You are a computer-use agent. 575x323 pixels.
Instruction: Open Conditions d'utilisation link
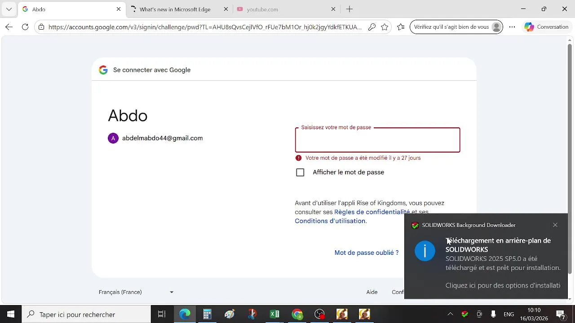click(x=330, y=221)
